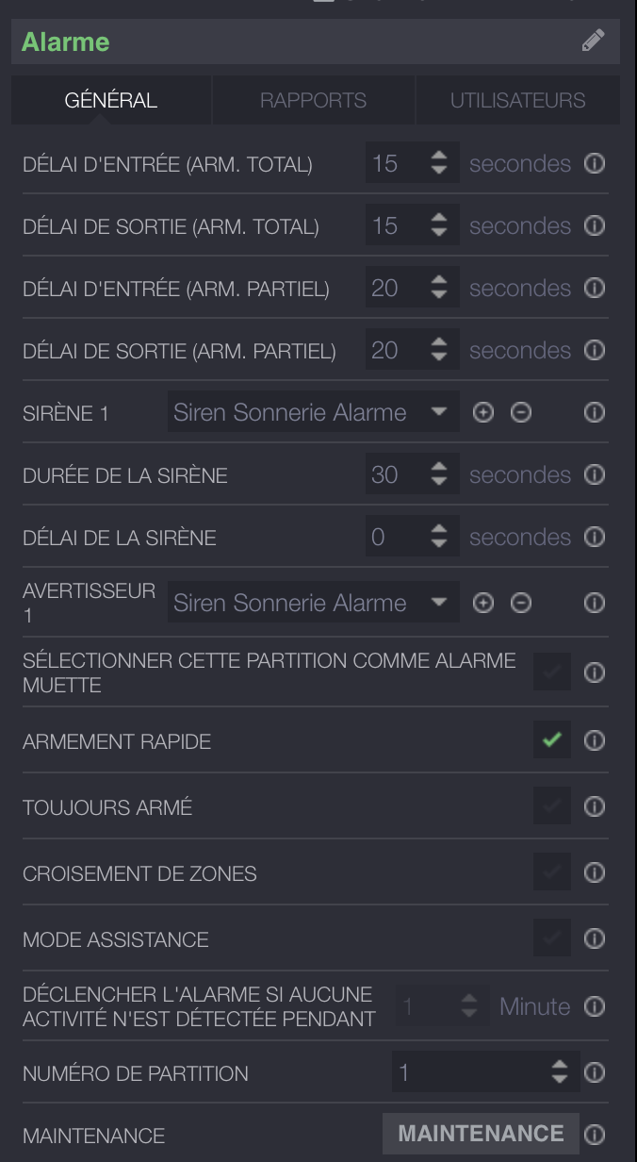637x1162 pixels.
Task: Click the Délai de la sirène stepper arrows
Action: coord(439,538)
